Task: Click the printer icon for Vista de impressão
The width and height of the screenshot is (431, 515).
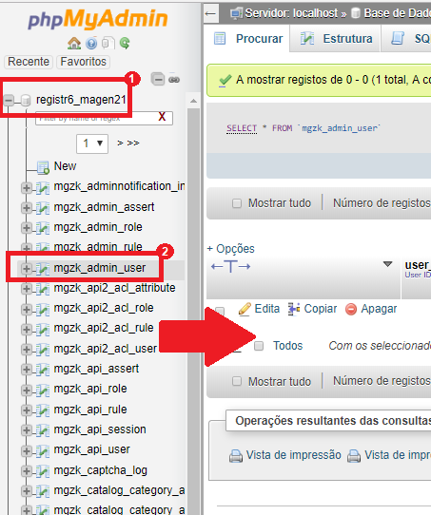Action: [236, 456]
